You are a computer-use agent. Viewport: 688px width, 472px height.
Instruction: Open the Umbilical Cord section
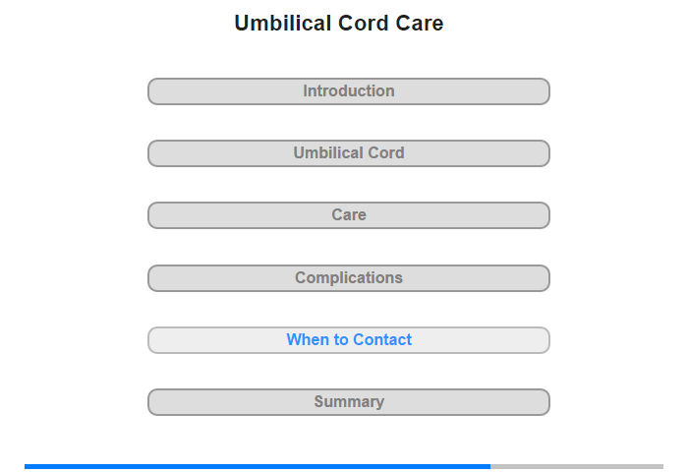click(x=348, y=153)
